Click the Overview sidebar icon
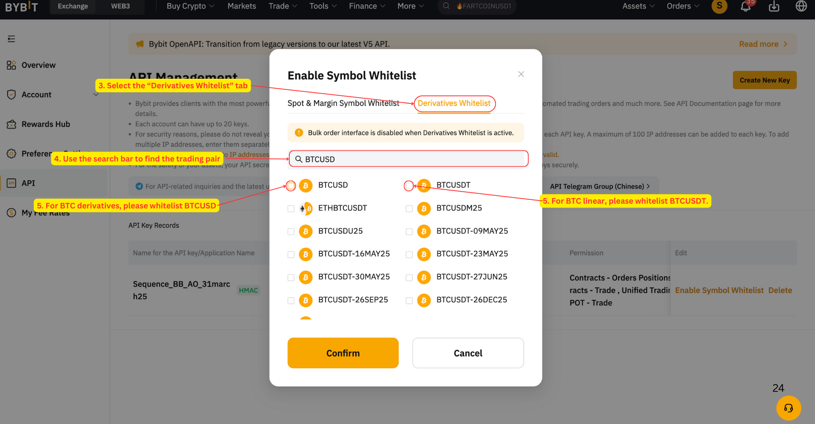 [x=11, y=65]
